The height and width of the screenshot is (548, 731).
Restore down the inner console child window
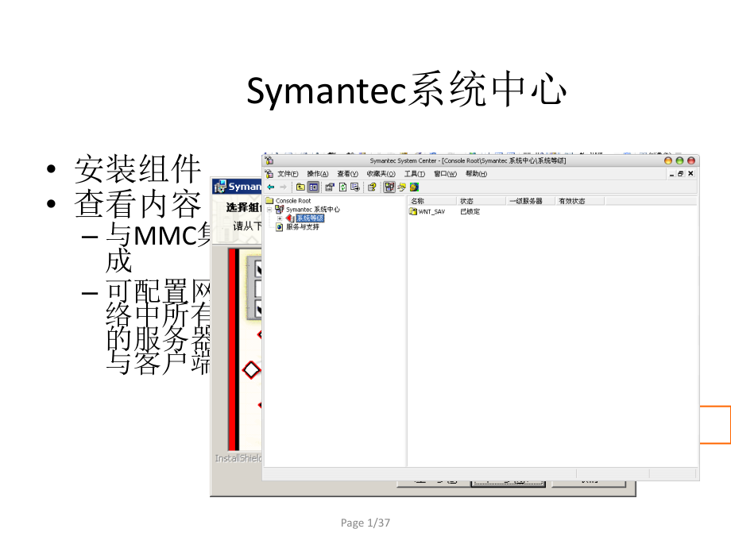(x=681, y=174)
